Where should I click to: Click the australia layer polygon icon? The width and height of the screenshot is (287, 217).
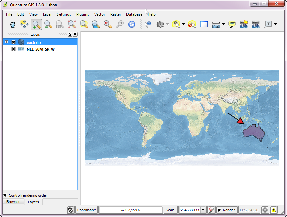(21, 42)
